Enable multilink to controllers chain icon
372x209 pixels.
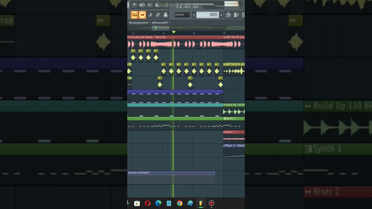coord(158,15)
